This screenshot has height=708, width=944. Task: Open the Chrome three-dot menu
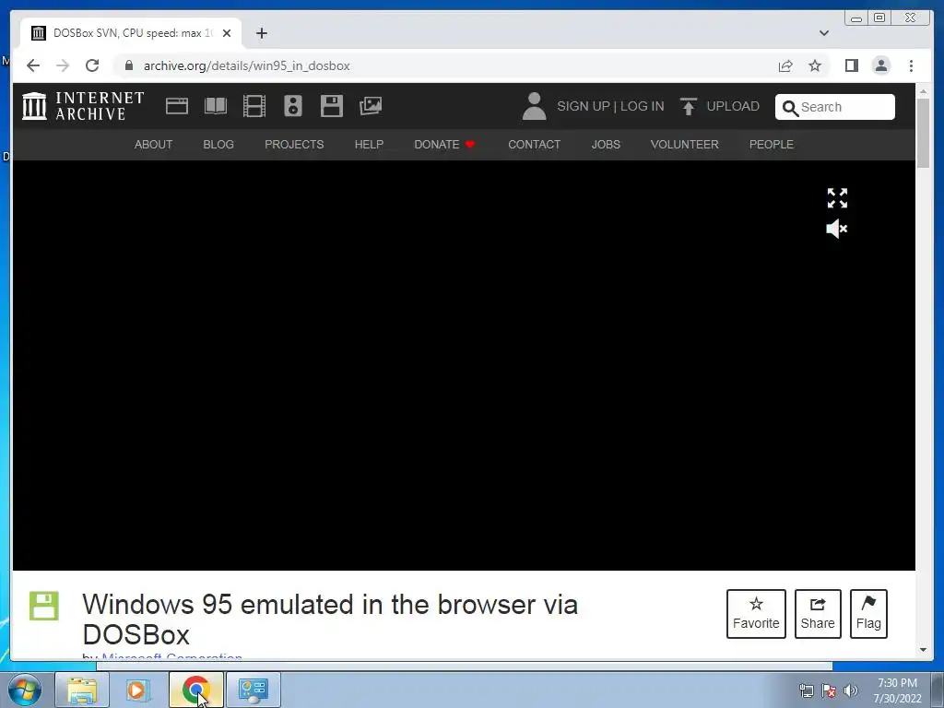point(911,65)
